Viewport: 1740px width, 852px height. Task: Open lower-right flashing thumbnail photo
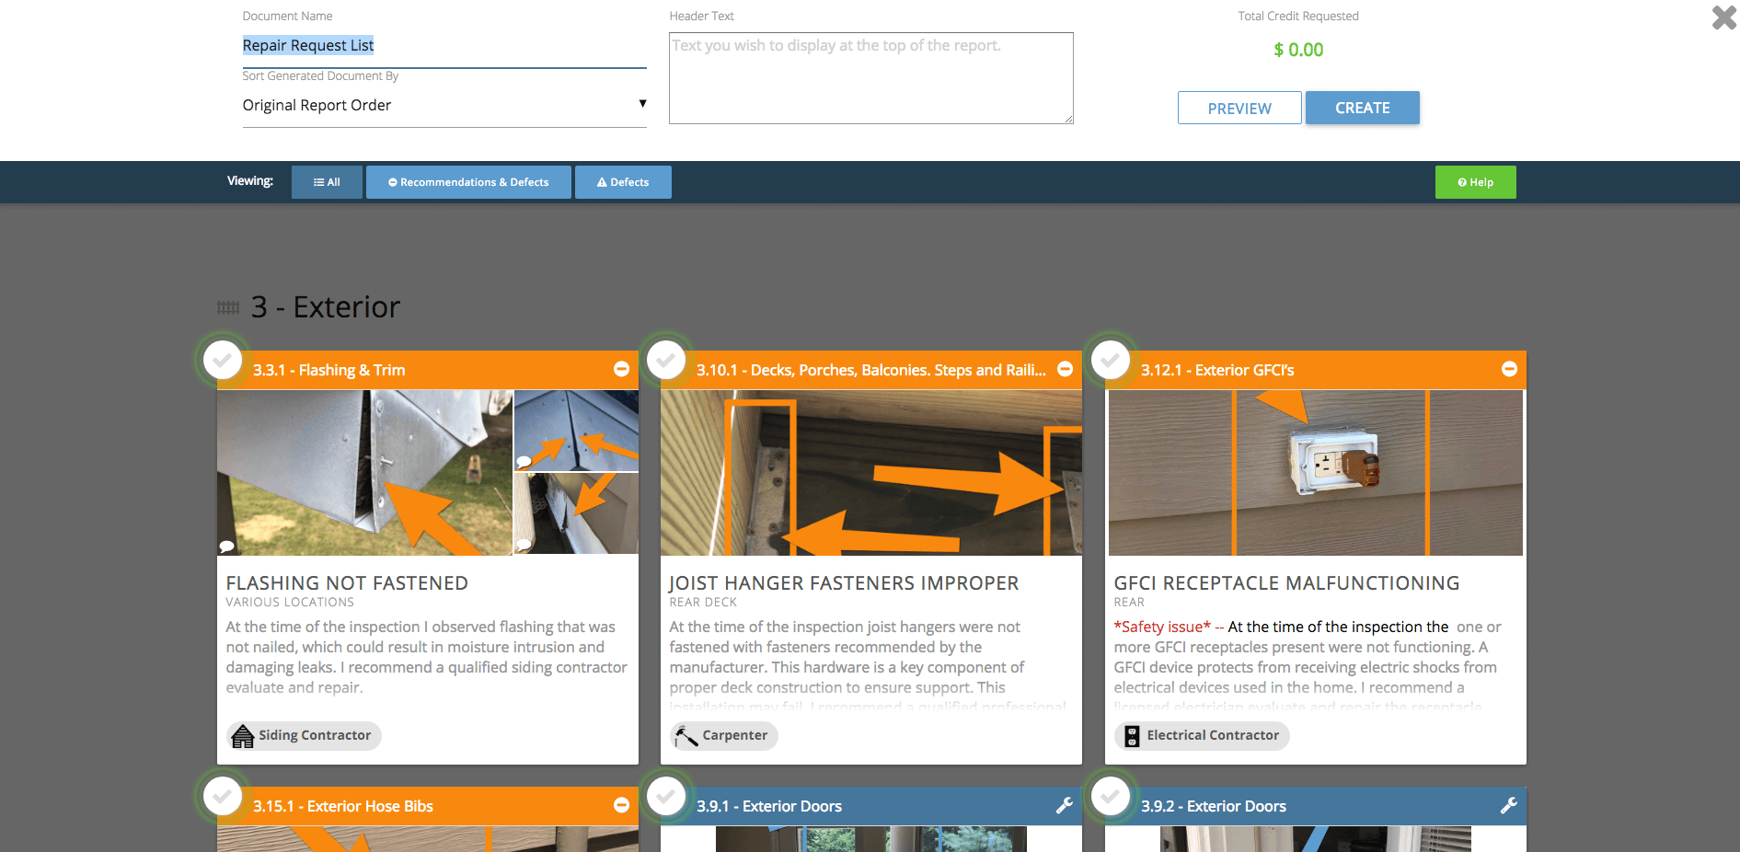coord(576,514)
